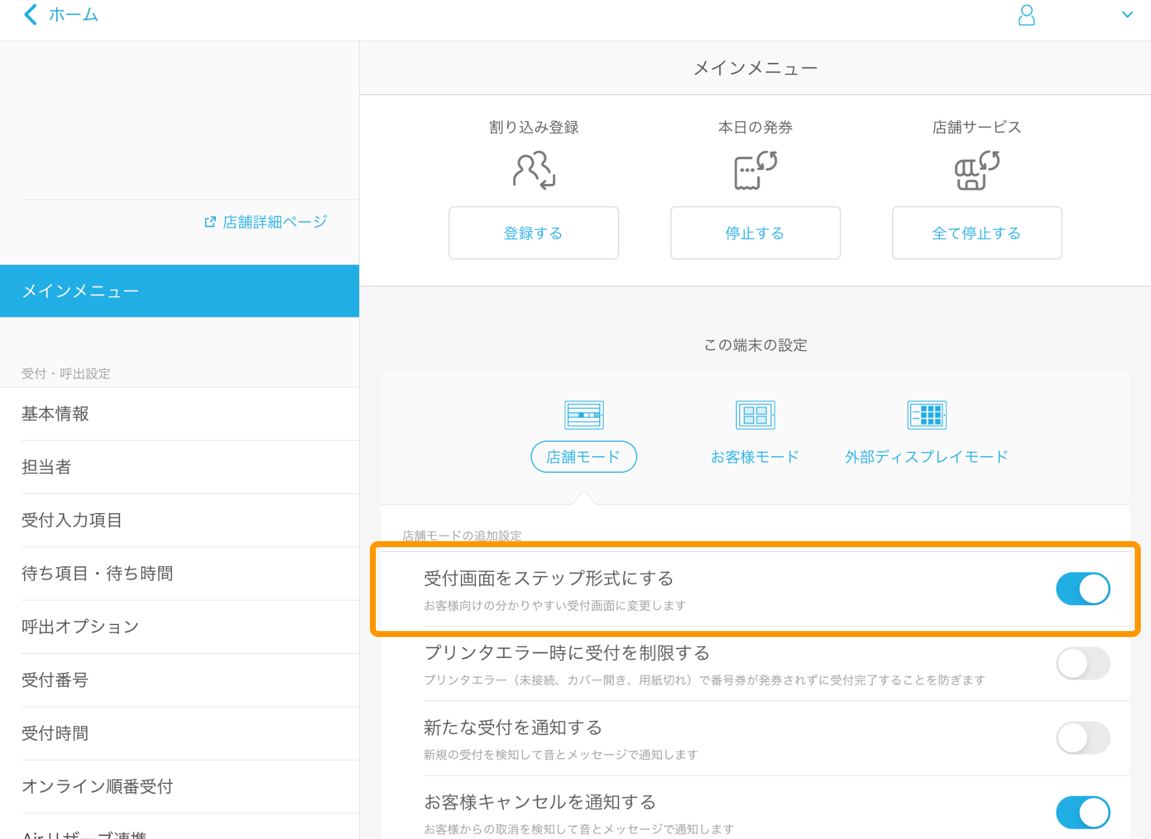Select the 店舗モード display icon
This screenshot has height=839, width=1151.
(583, 414)
